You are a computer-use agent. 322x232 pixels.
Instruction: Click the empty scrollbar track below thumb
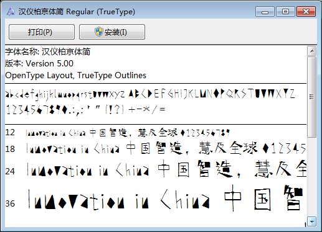point(312,177)
